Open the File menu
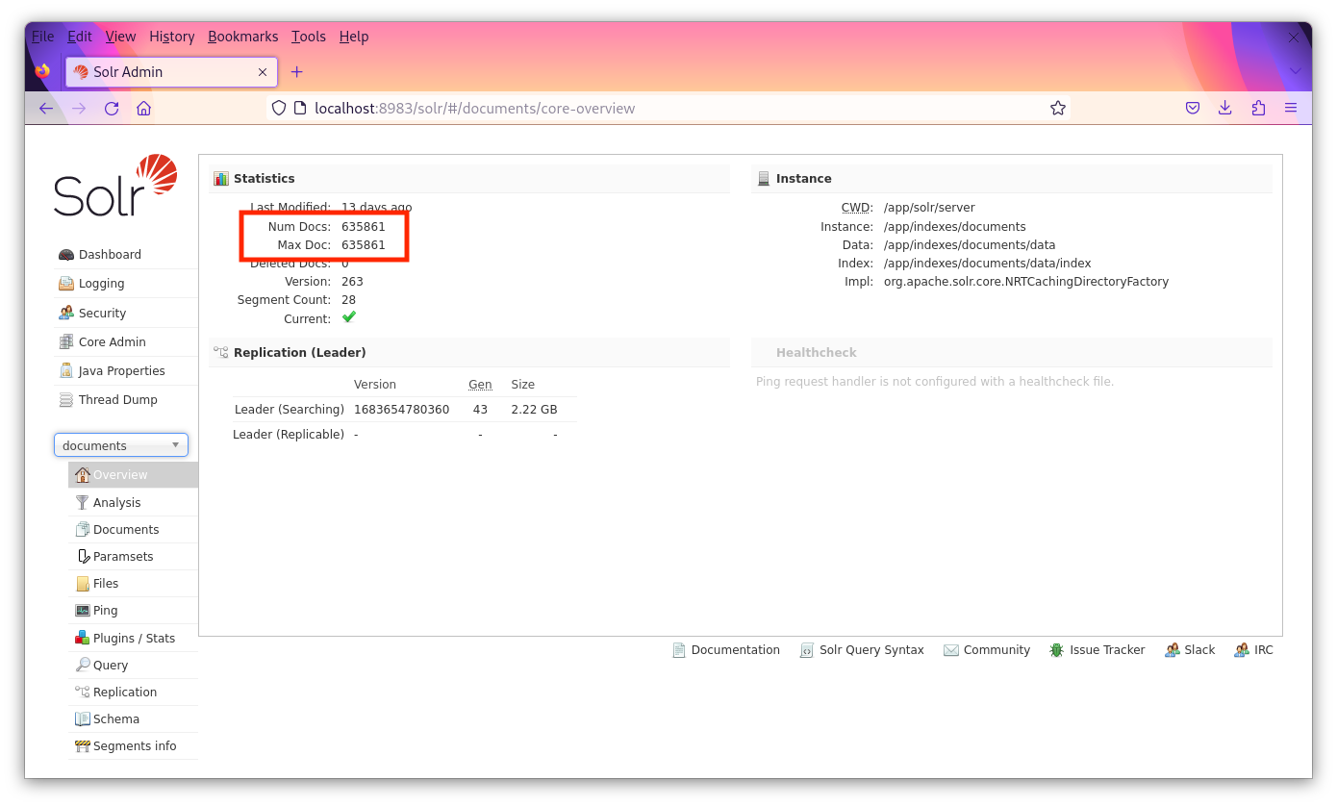Screen dimensions: 1337x806 coord(43,37)
